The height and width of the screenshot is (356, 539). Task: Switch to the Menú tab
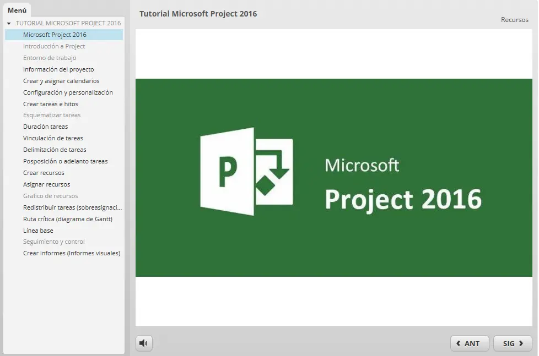coord(17,10)
